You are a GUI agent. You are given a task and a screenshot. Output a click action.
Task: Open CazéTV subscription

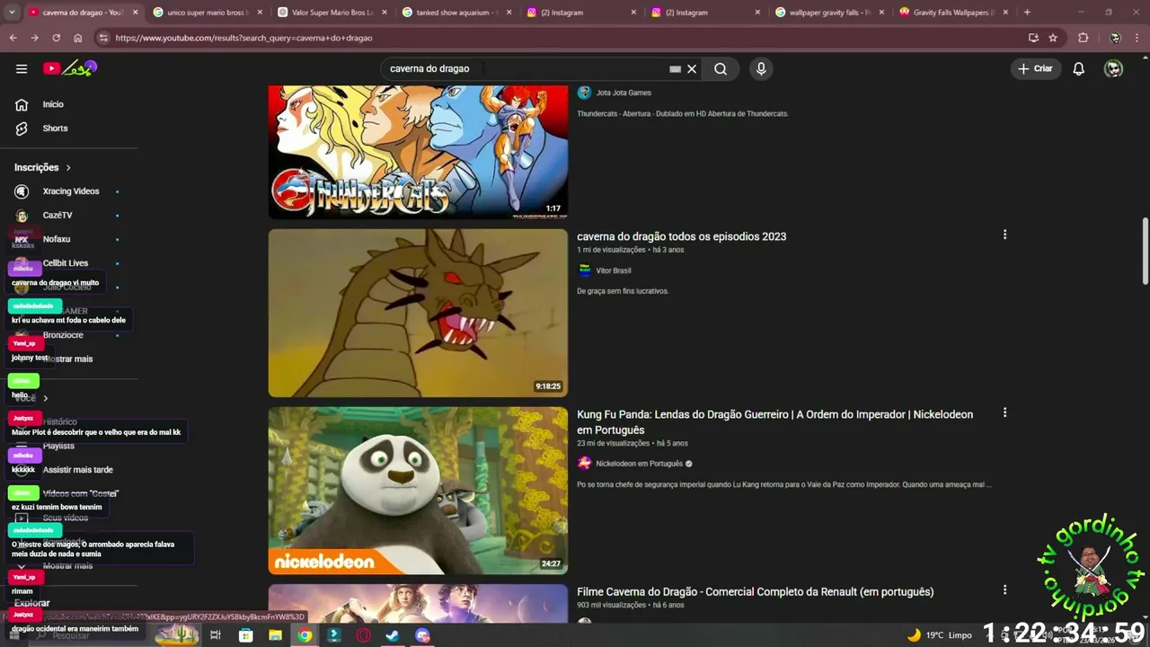coord(57,216)
